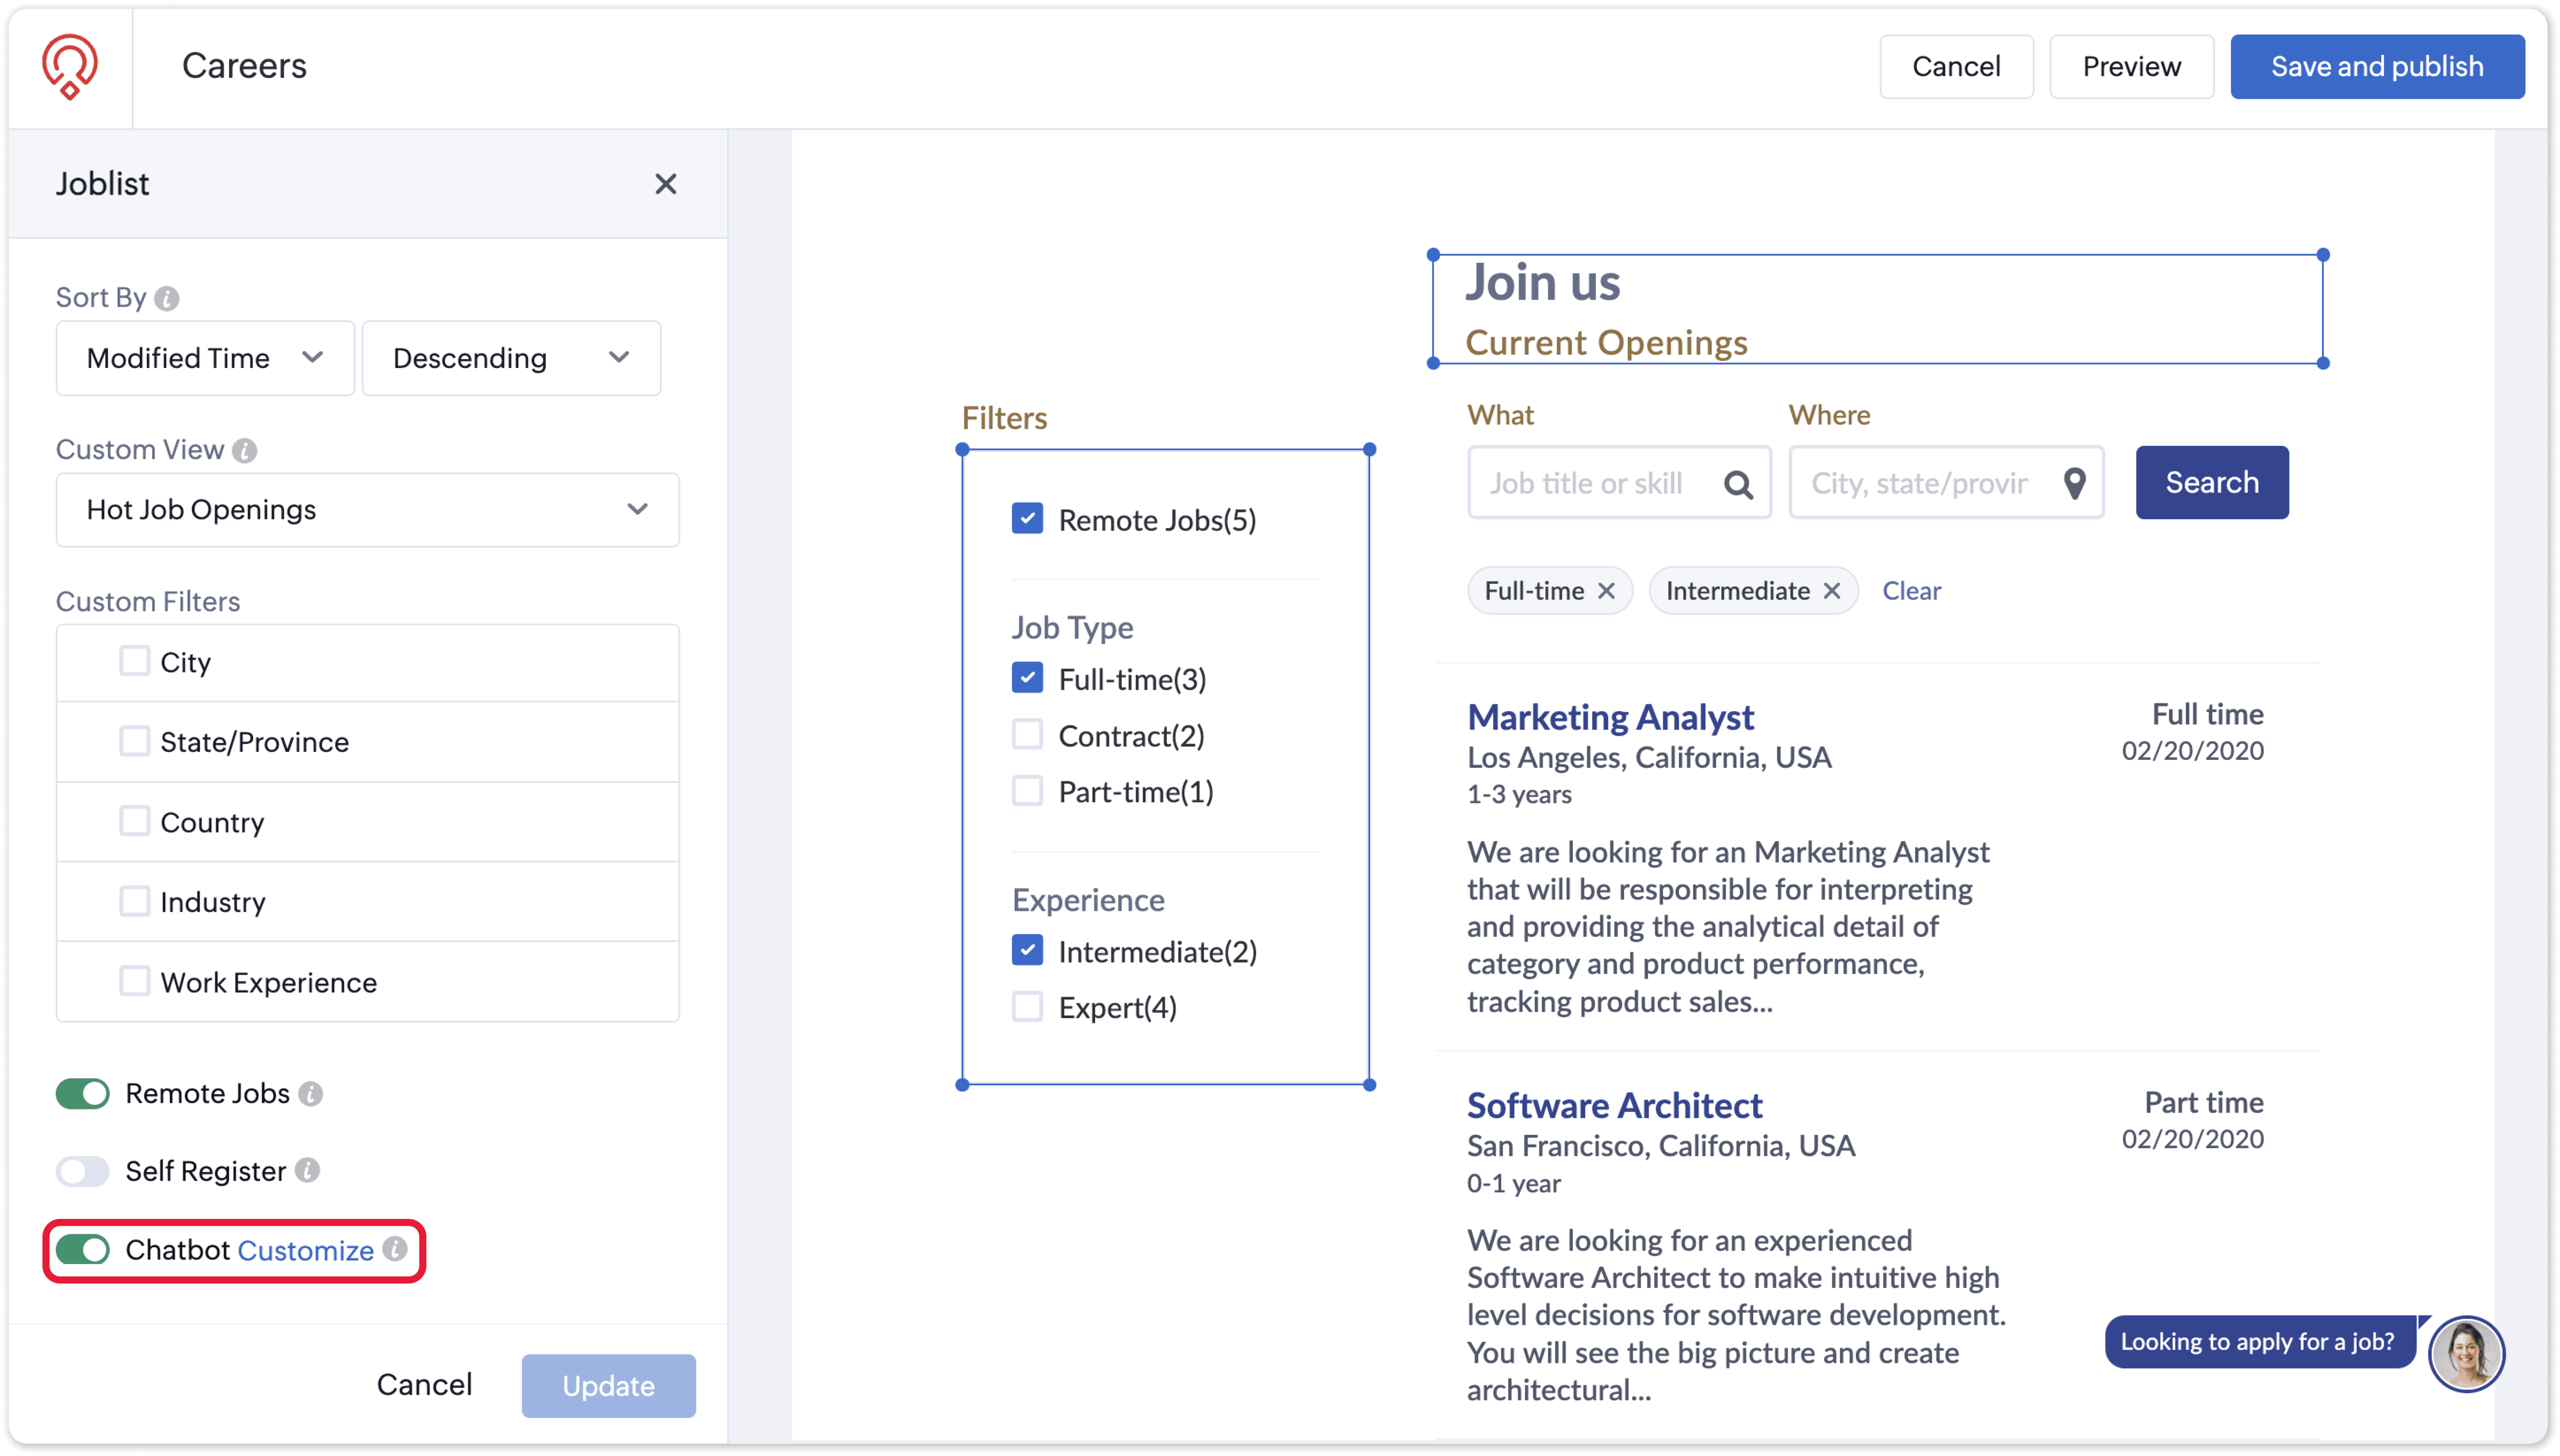The height and width of the screenshot is (1456, 2560).
Task: Click the Save and publish button
Action: (2376, 67)
